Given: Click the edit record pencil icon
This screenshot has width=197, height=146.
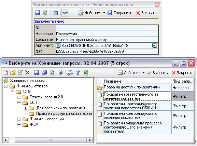Looking at the screenshot, I should coord(20,73).
